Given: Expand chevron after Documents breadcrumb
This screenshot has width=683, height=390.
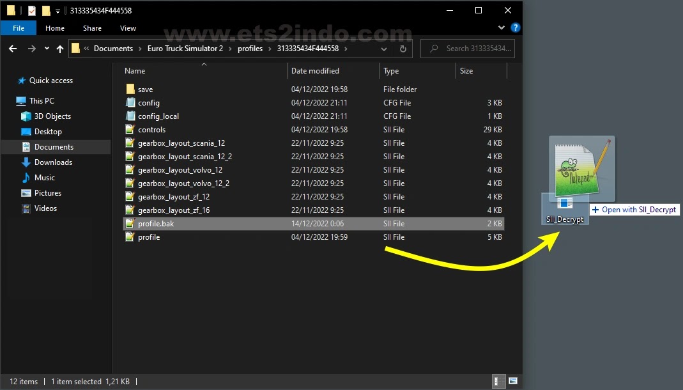Looking at the screenshot, I should (141, 49).
